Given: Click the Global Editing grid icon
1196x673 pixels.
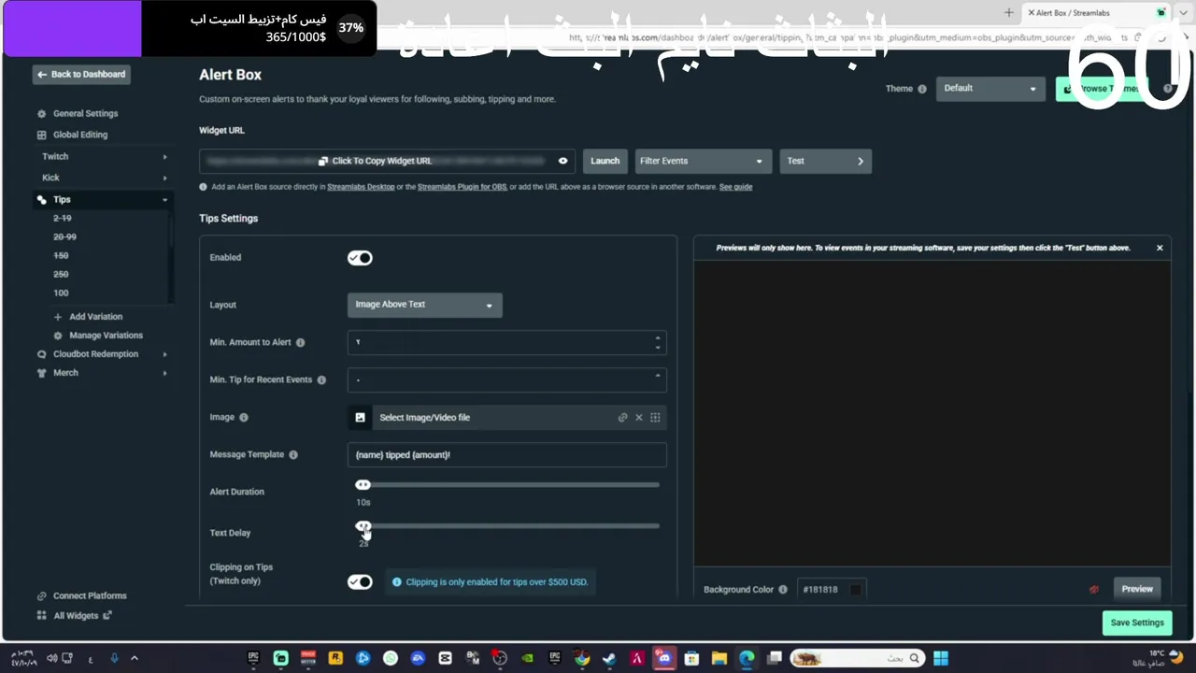Looking at the screenshot, I should (41, 135).
